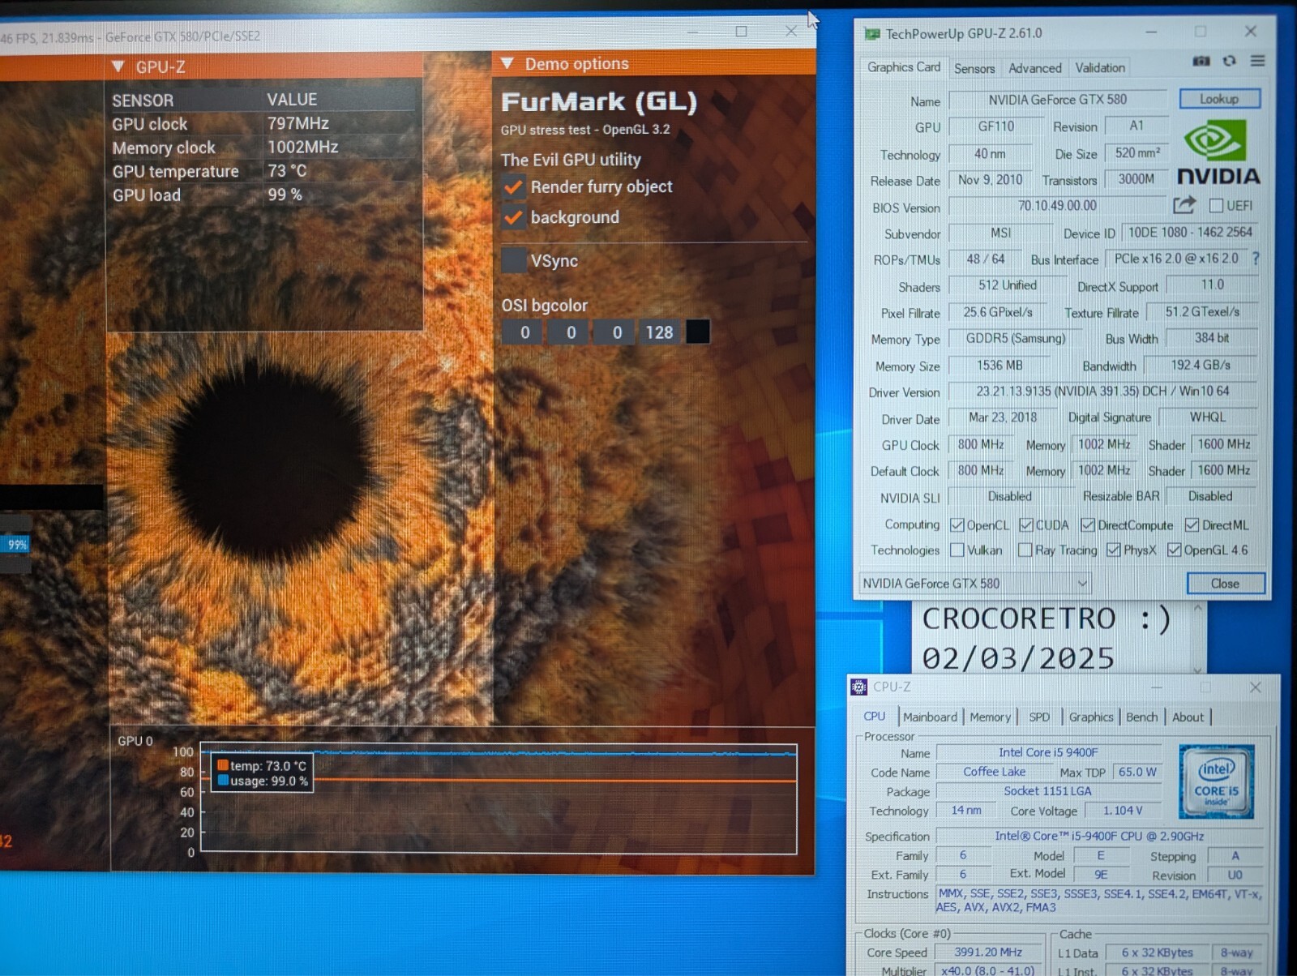Click the GPU-Z title bar app icon

pyautogui.click(x=872, y=34)
